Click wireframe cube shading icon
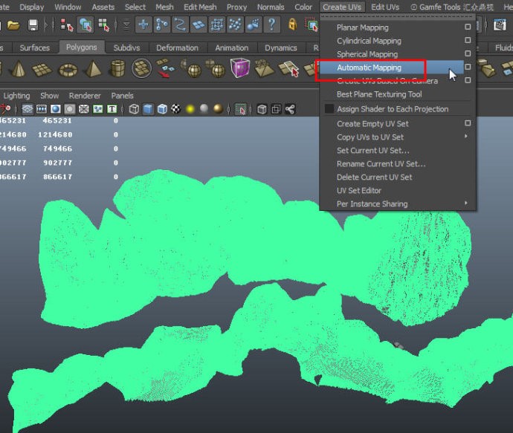 click(x=134, y=109)
